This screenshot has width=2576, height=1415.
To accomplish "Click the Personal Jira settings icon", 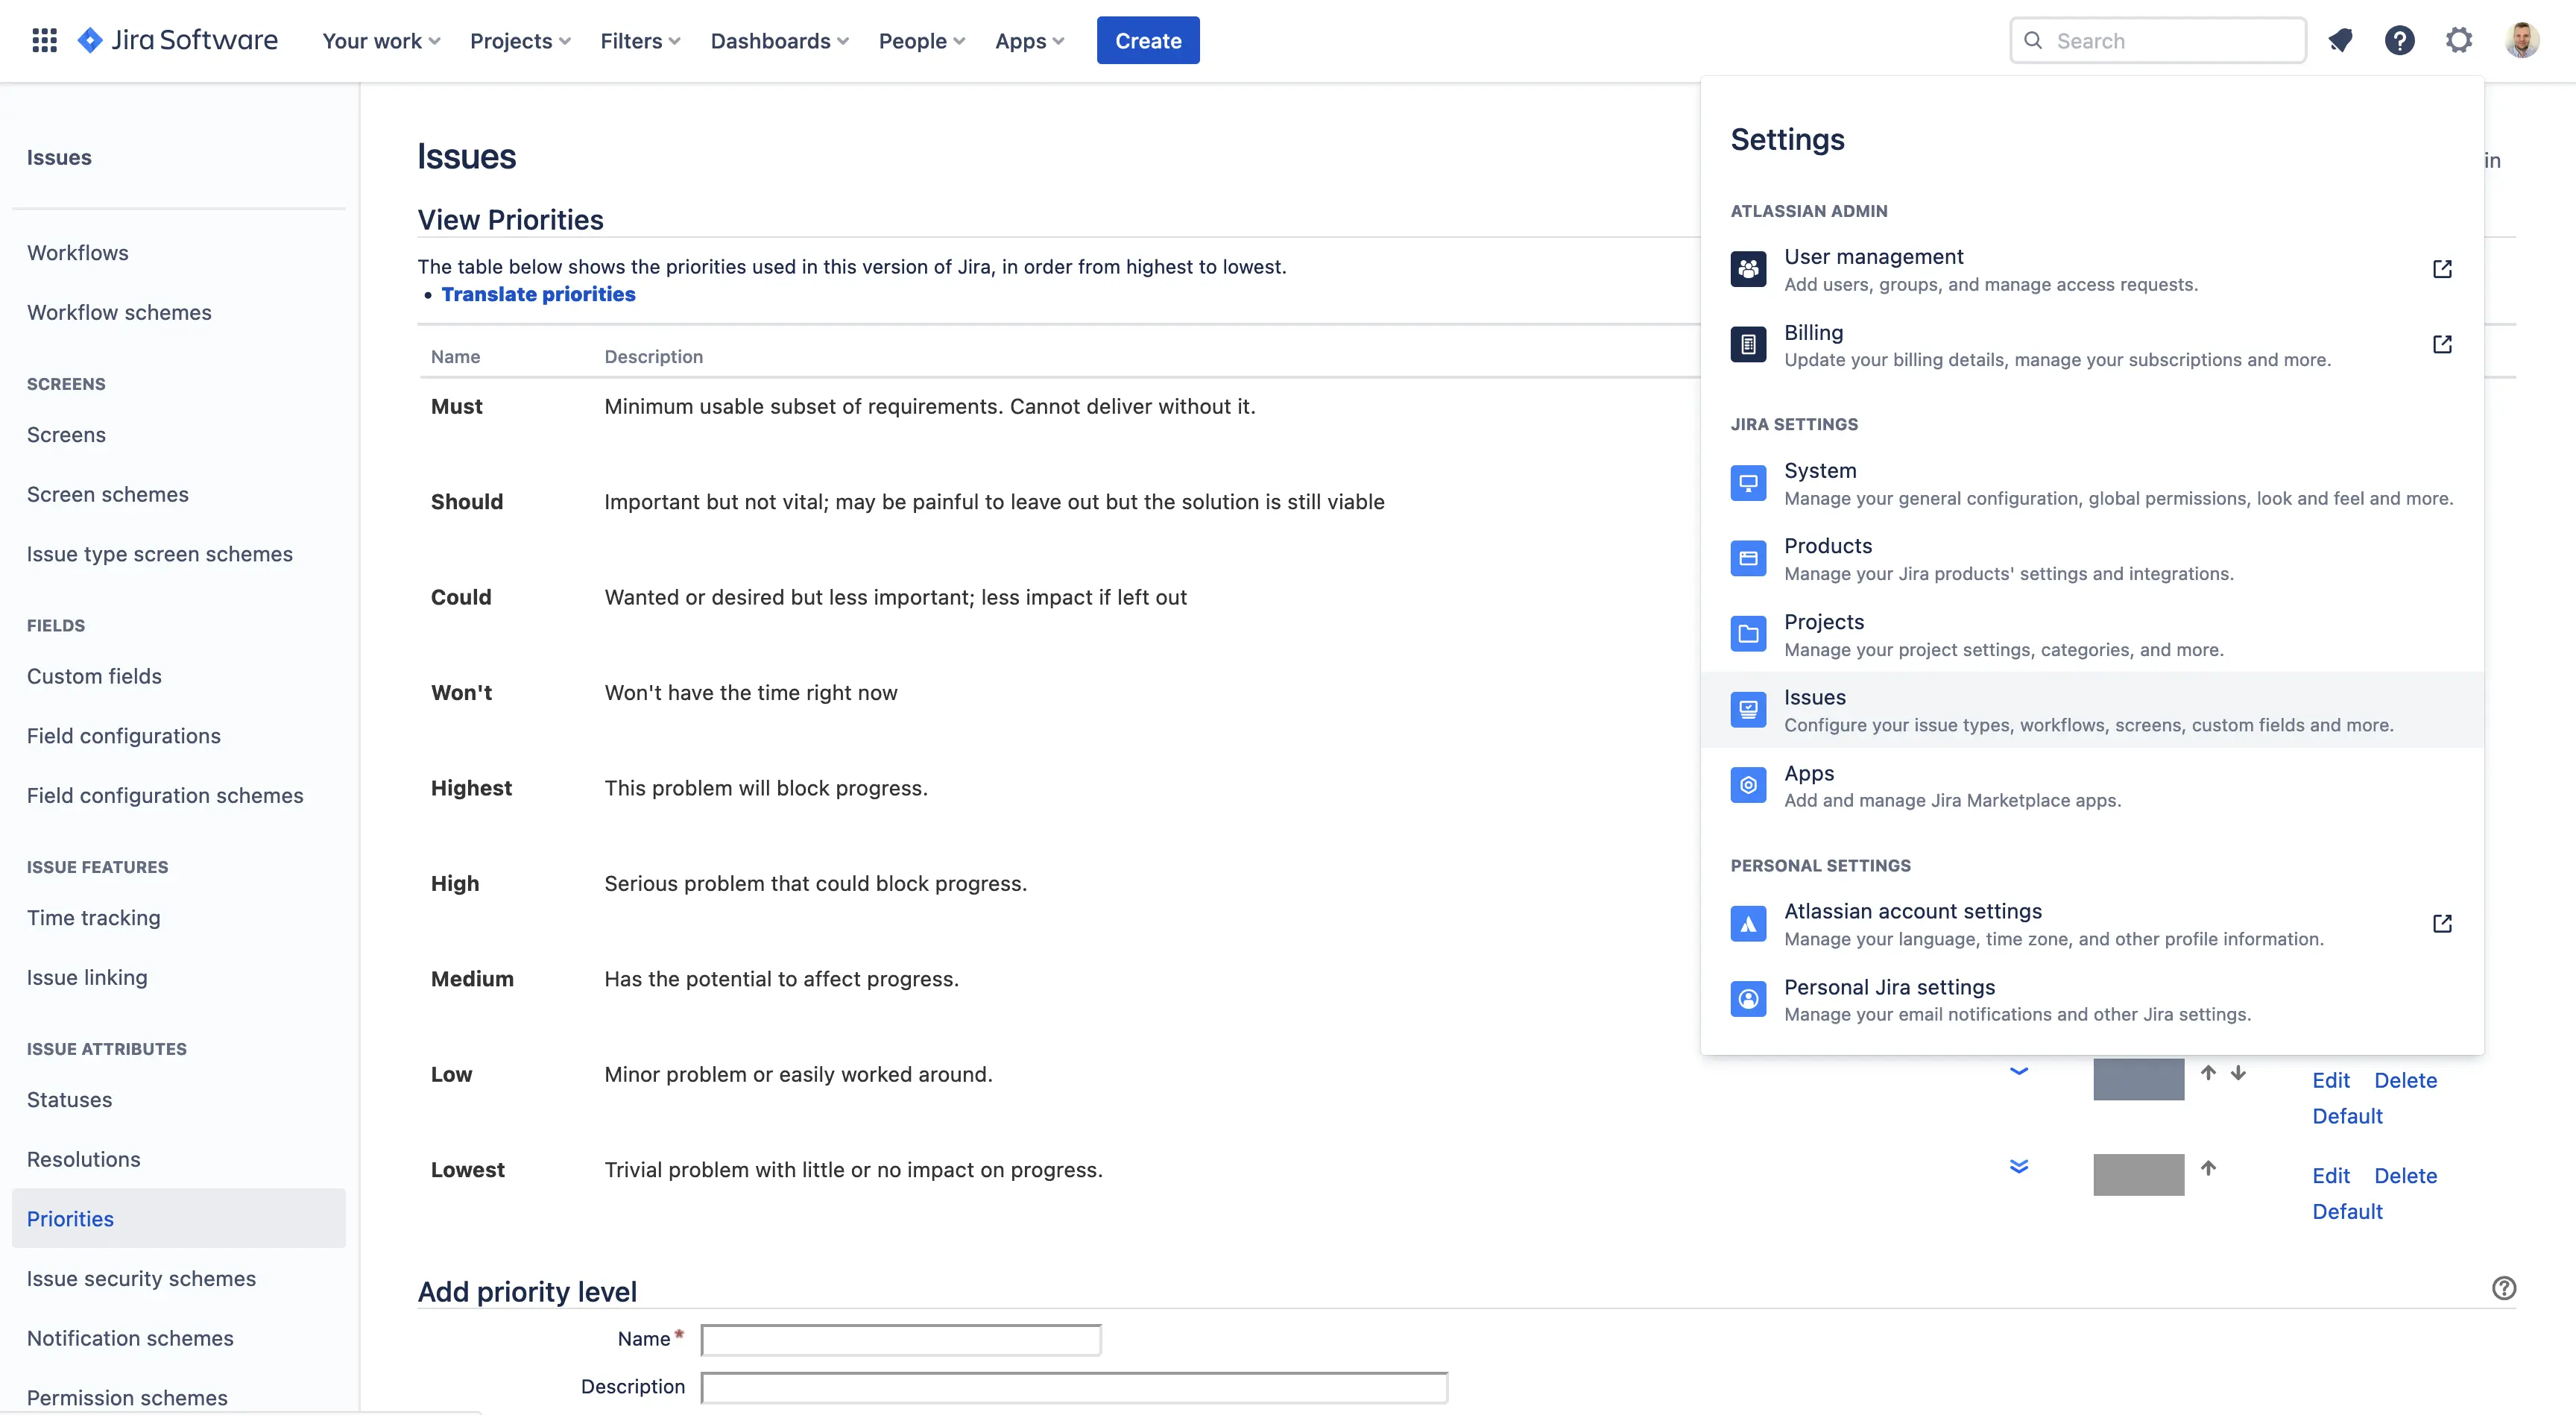I will tap(1748, 999).
